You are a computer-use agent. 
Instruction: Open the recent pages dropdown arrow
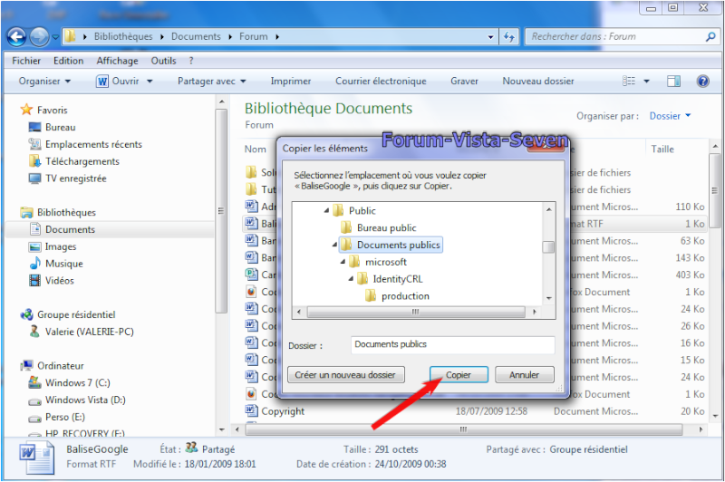(55, 37)
